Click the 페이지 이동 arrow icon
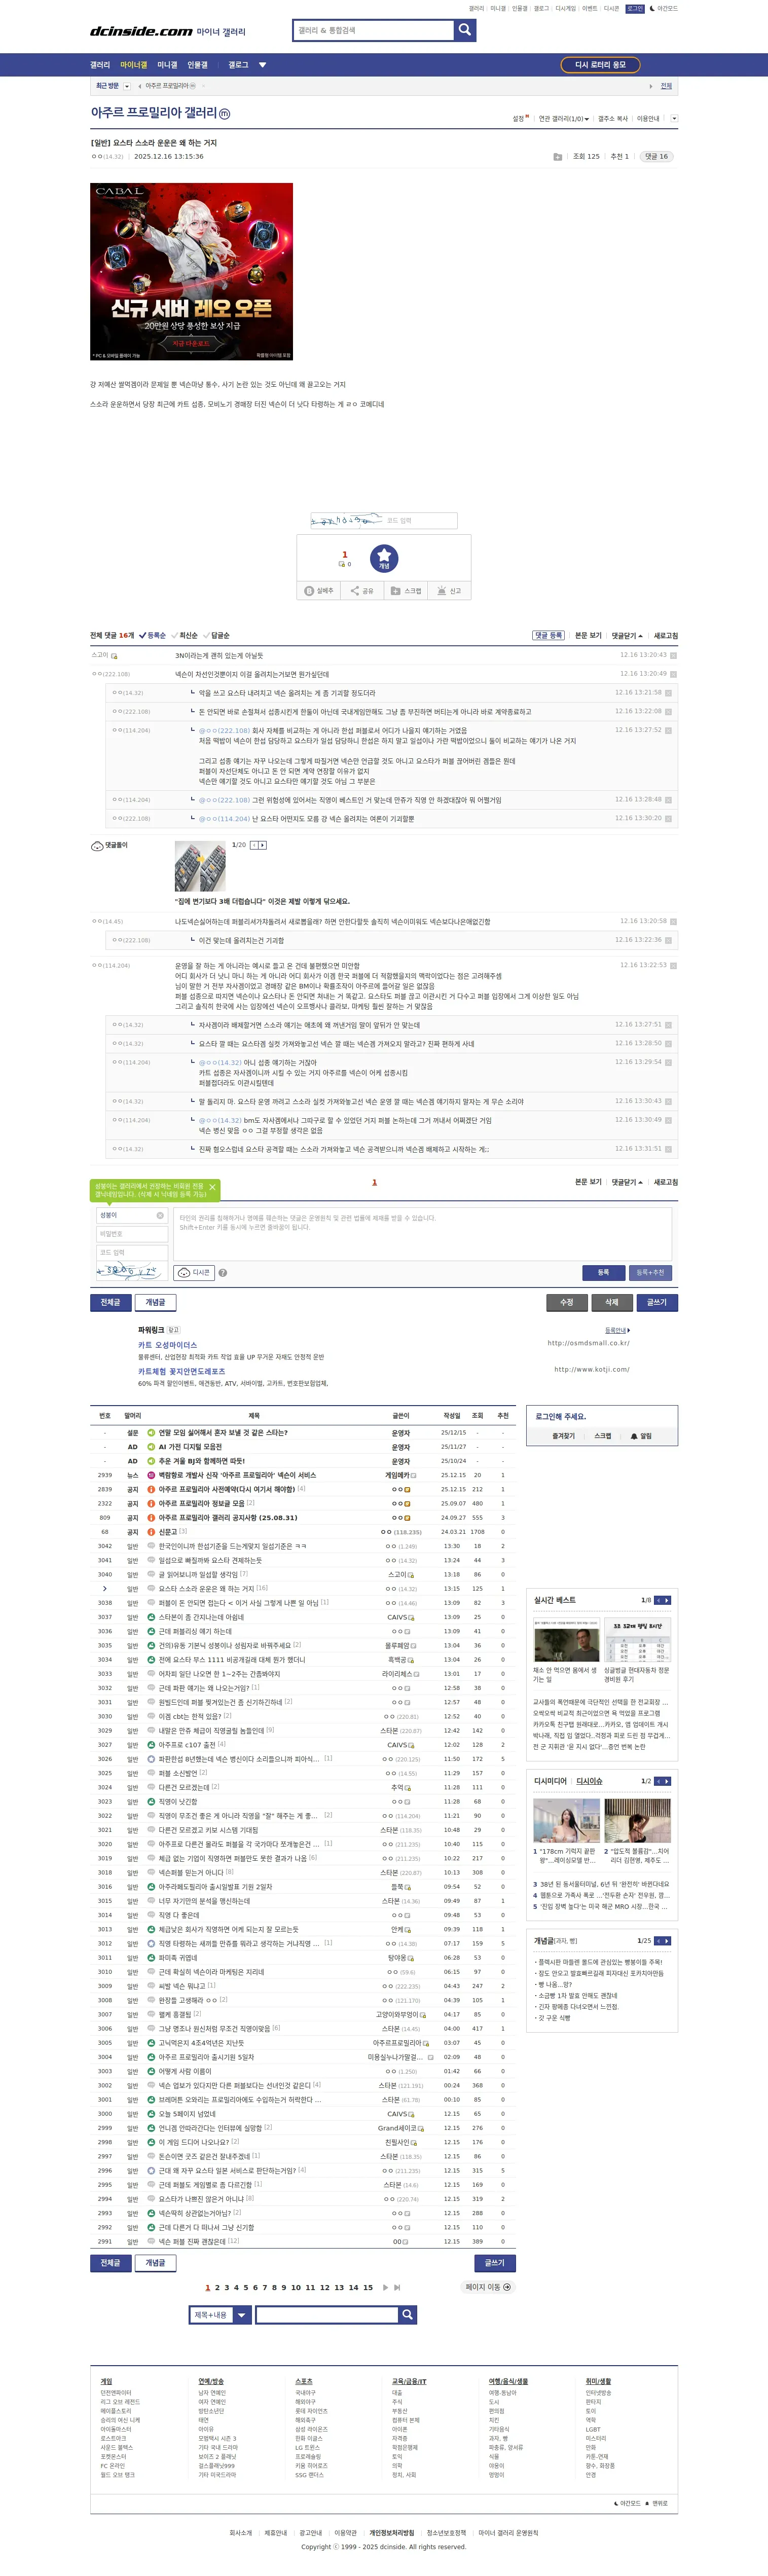This screenshot has width=768, height=2576. point(507,2287)
